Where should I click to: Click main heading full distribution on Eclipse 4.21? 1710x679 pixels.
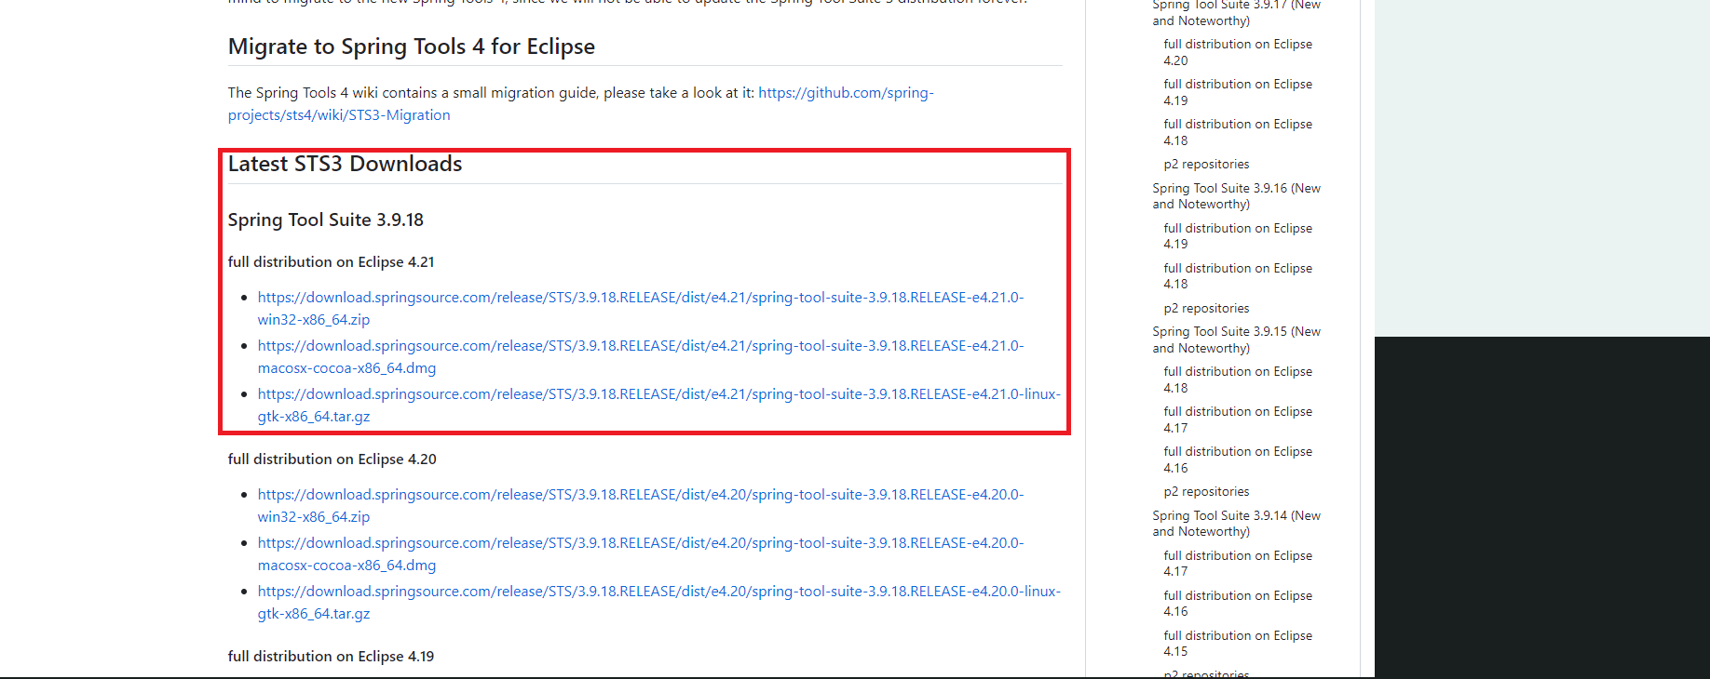click(331, 262)
